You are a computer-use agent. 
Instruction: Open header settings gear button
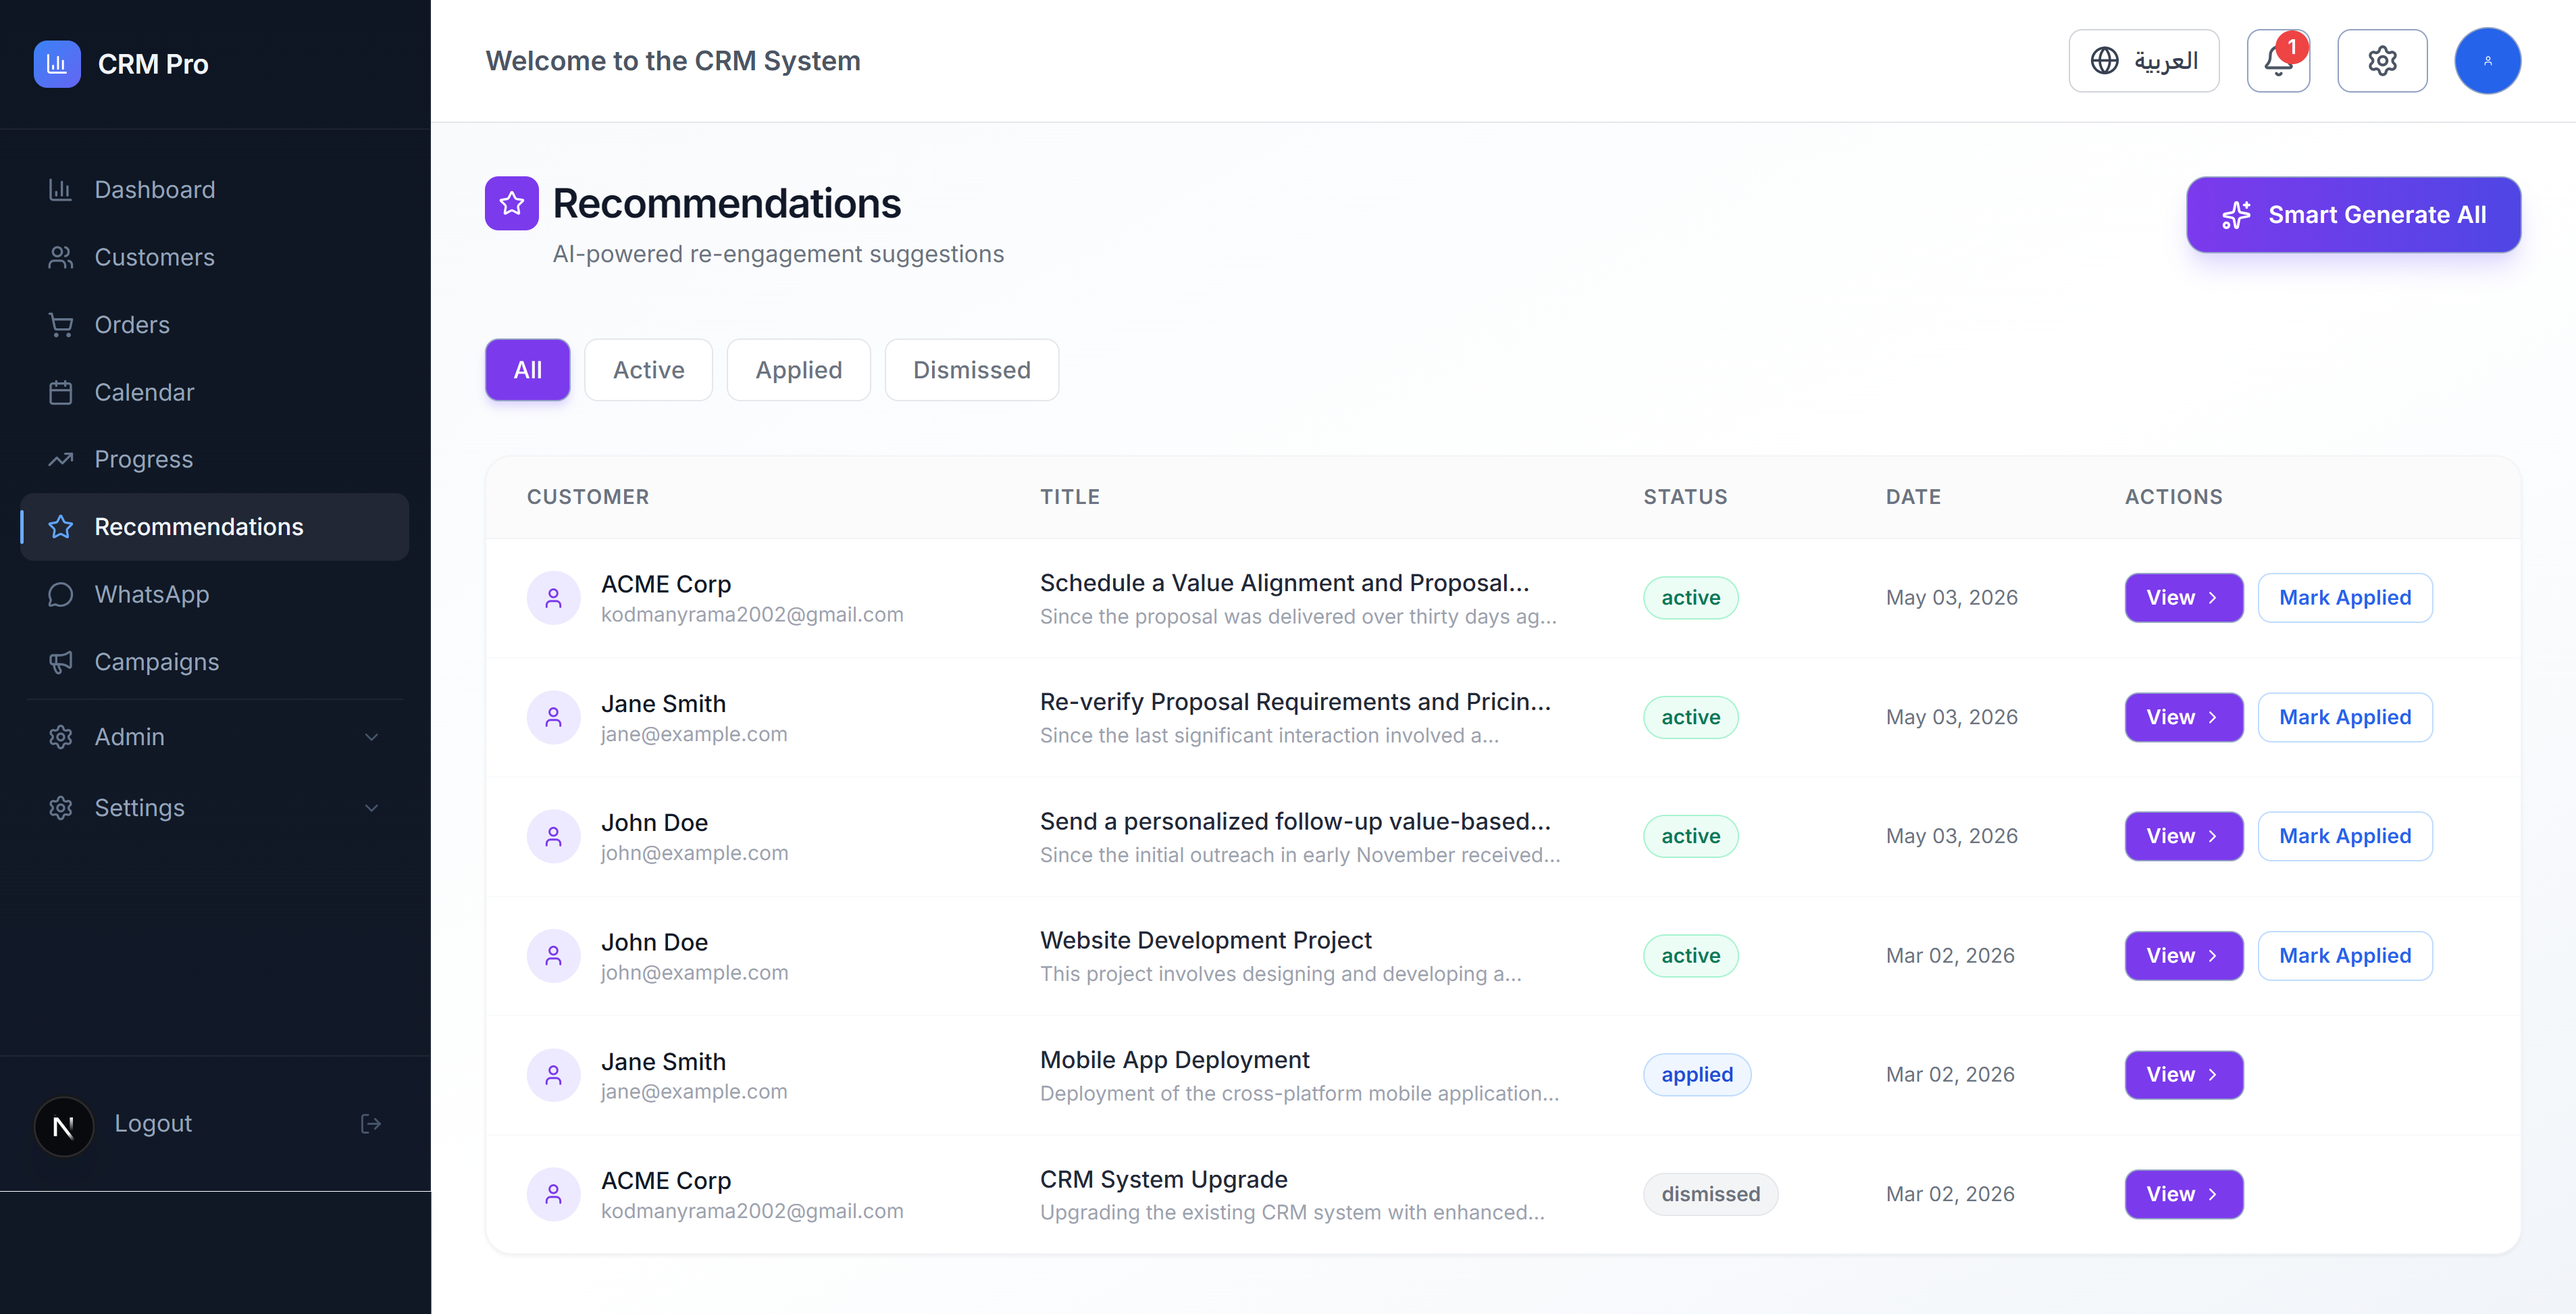(x=2382, y=61)
